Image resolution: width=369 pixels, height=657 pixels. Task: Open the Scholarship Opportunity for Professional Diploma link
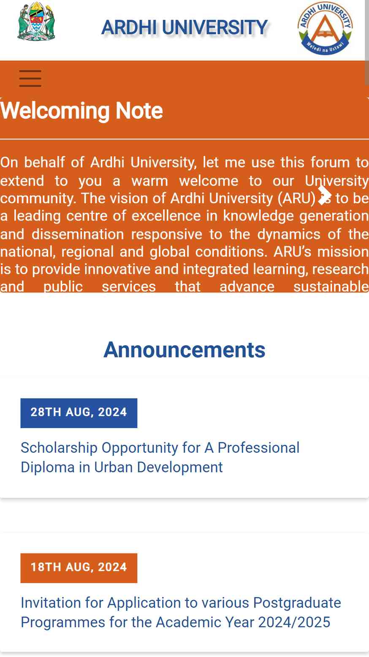[x=160, y=458]
